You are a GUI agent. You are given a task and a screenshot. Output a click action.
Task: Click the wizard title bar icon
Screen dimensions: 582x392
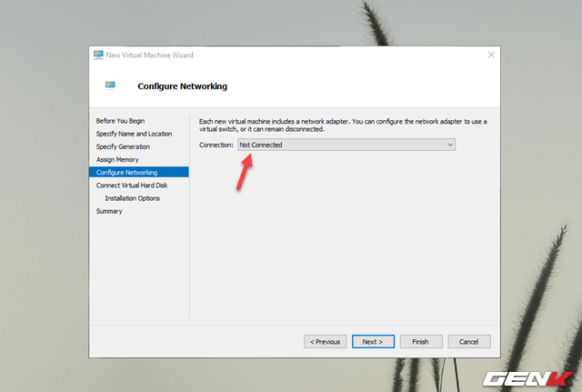coord(98,55)
